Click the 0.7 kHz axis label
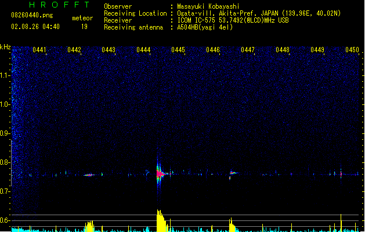The image size is (365, 232). click(5, 191)
